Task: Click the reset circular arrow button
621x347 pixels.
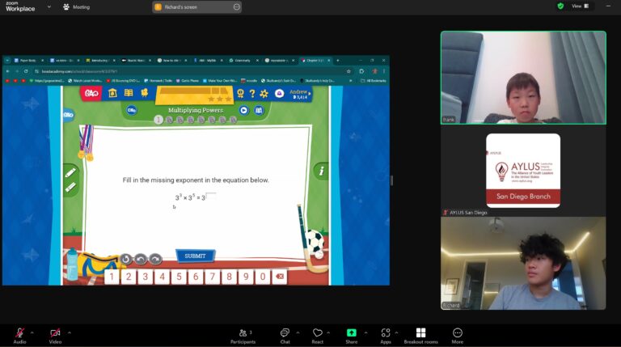Action: tap(125, 259)
